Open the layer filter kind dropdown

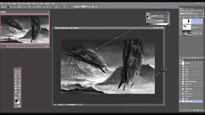tap(184, 11)
